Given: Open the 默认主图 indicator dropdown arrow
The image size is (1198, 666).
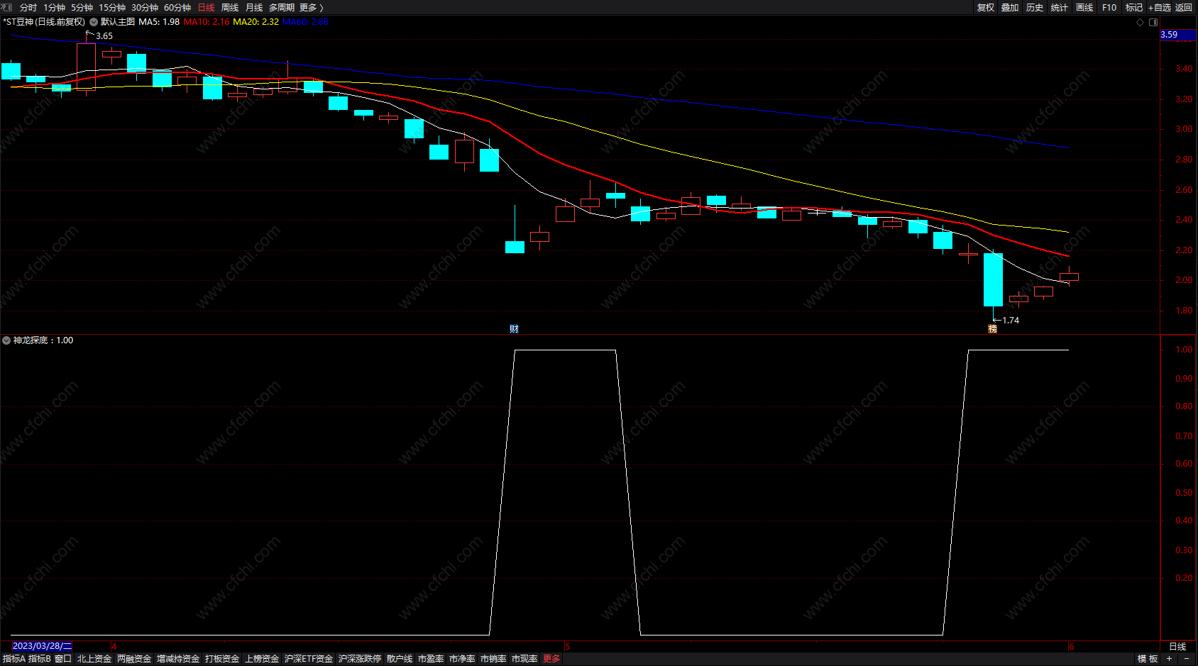Looking at the screenshot, I should tap(94, 22).
